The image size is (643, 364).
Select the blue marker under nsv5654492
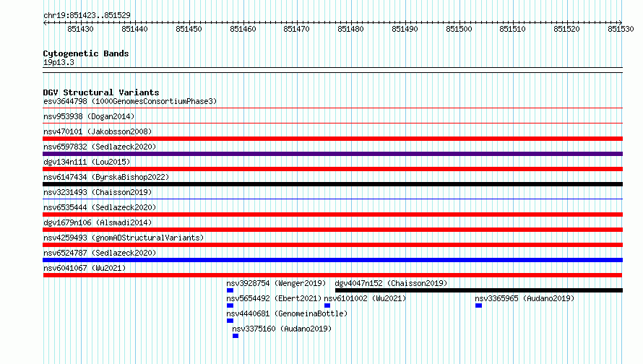tap(230, 305)
